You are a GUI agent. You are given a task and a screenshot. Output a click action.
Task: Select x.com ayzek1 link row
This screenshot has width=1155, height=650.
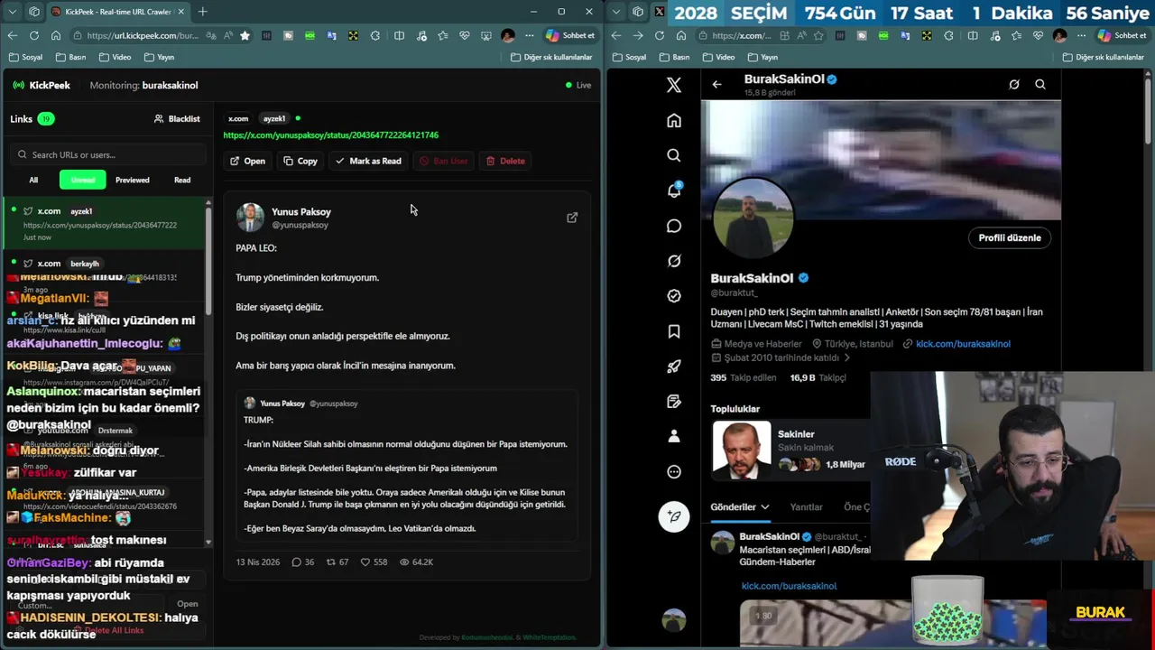pyautogui.click(x=104, y=222)
